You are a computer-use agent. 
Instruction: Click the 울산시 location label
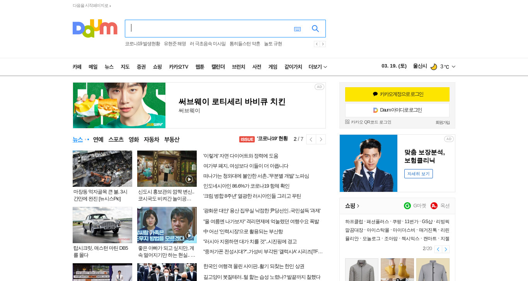pyautogui.click(x=420, y=66)
